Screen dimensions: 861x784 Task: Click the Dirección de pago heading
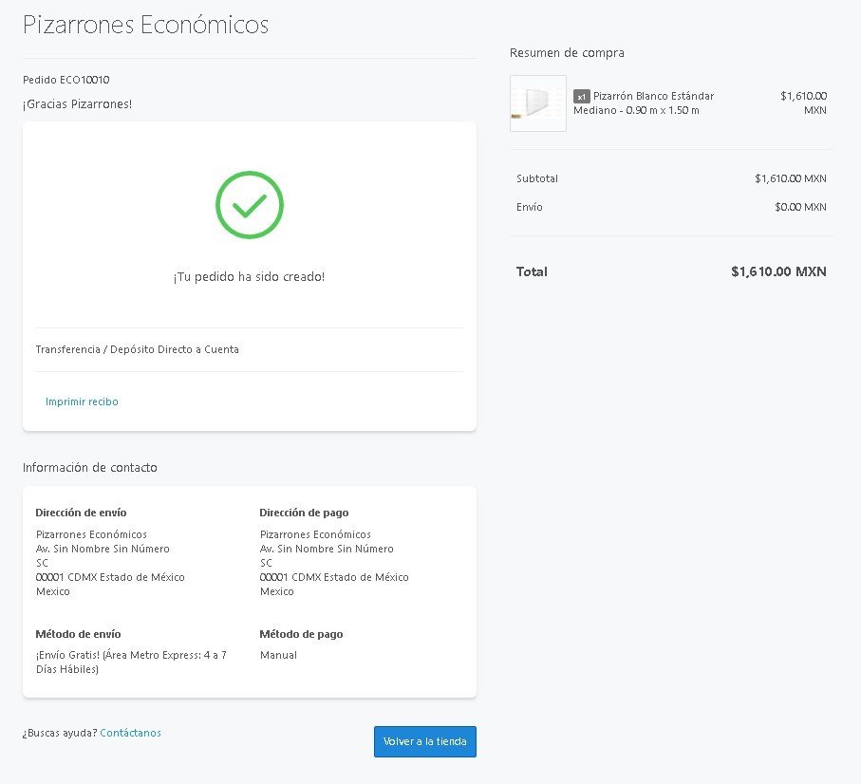click(x=304, y=513)
